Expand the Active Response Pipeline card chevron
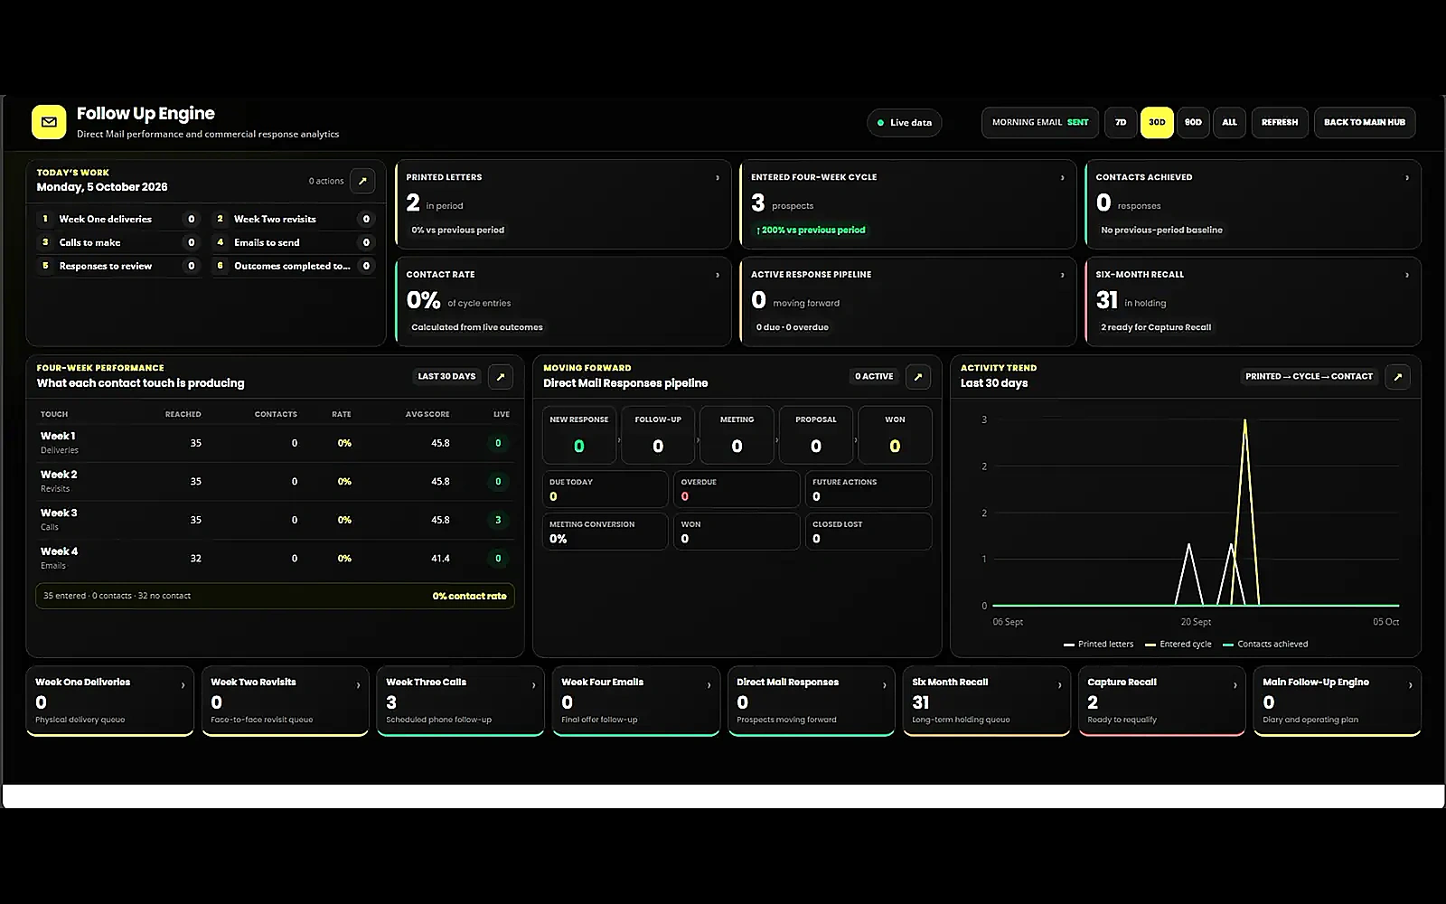Screen dimensions: 1446x904 (1062, 275)
